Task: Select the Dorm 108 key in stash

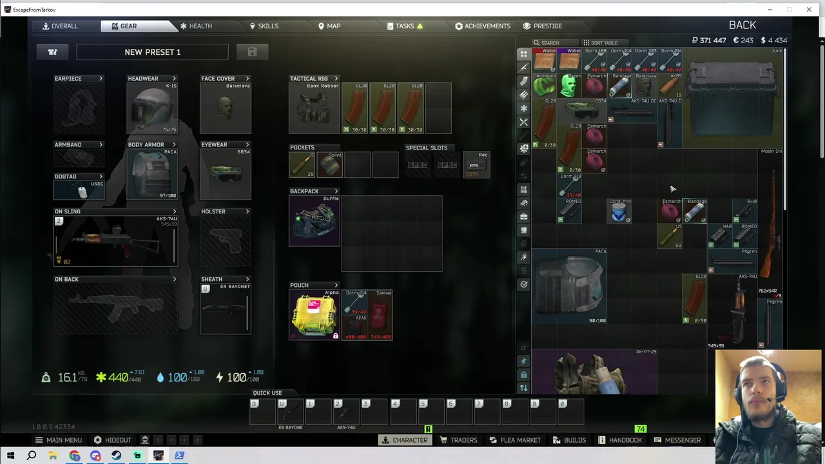Action: 594,61
